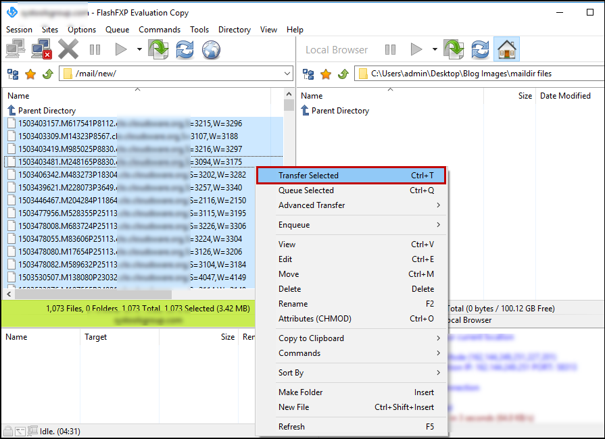Open the transfer dropdown arrow in the Local Browser toolbar

pyautogui.click(x=435, y=49)
